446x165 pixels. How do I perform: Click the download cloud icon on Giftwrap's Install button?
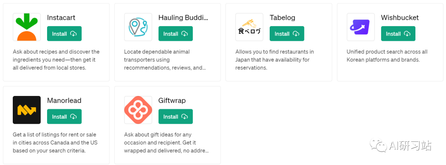tap(185, 117)
